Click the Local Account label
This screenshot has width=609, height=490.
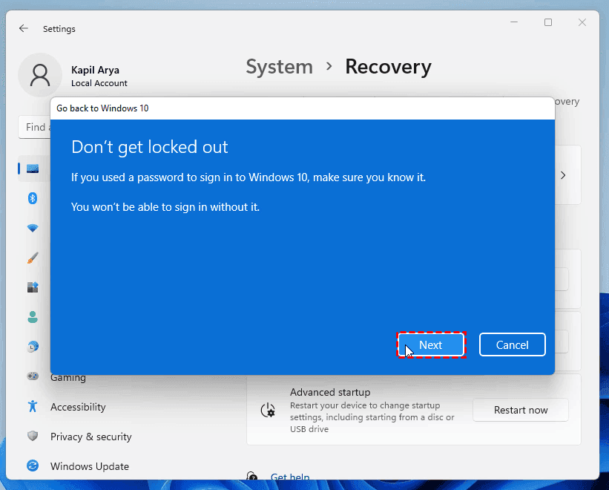click(99, 83)
